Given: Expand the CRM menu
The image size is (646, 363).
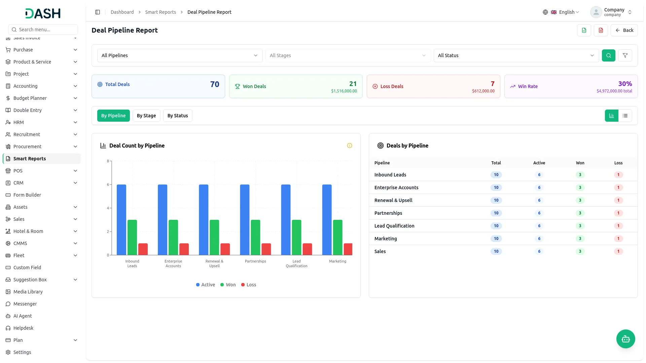Looking at the screenshot, I should [x=42, y=183].
